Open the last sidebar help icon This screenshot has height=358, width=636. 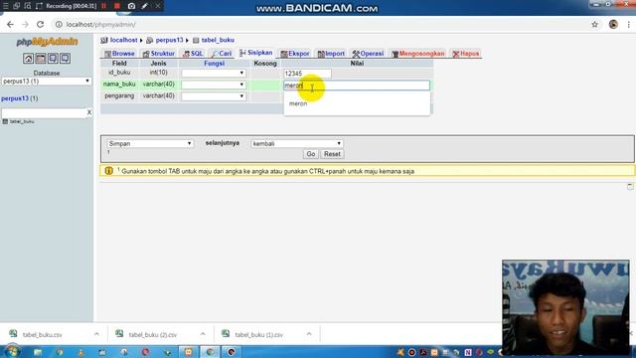click(x=65, y=59)
